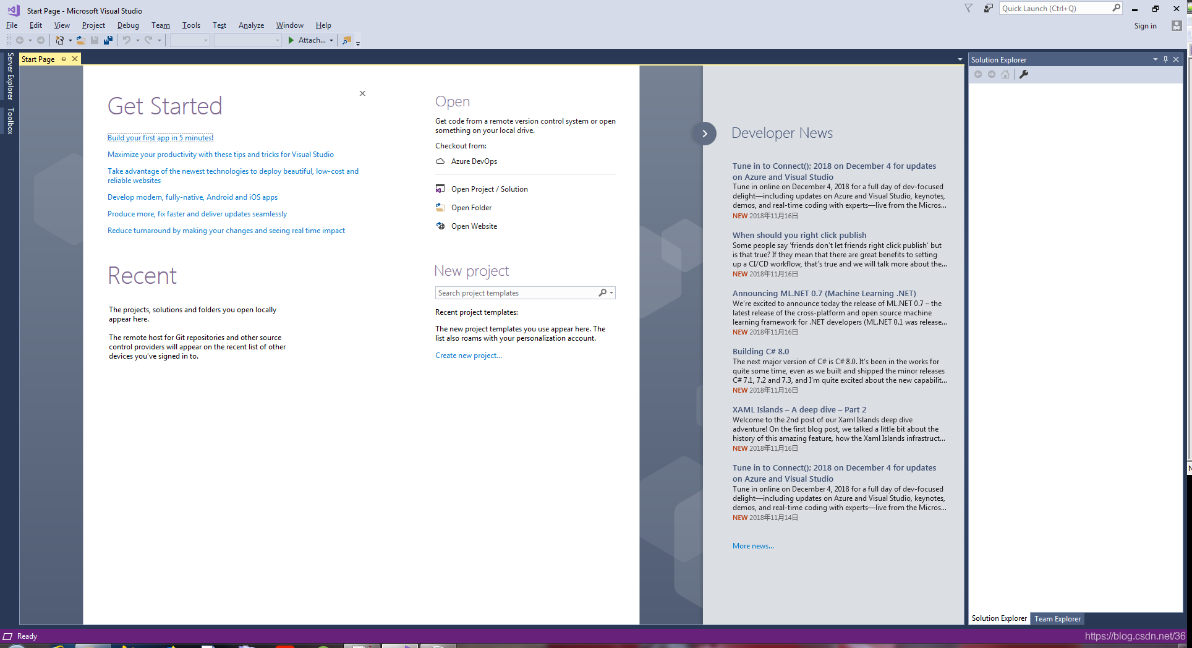Click the More news link

point(753,546)
